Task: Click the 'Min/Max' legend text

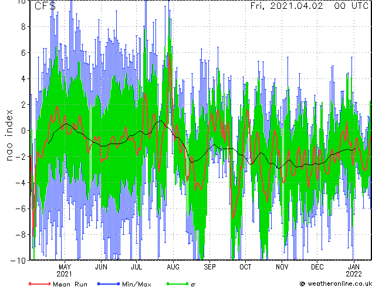Action: [137, 284]
